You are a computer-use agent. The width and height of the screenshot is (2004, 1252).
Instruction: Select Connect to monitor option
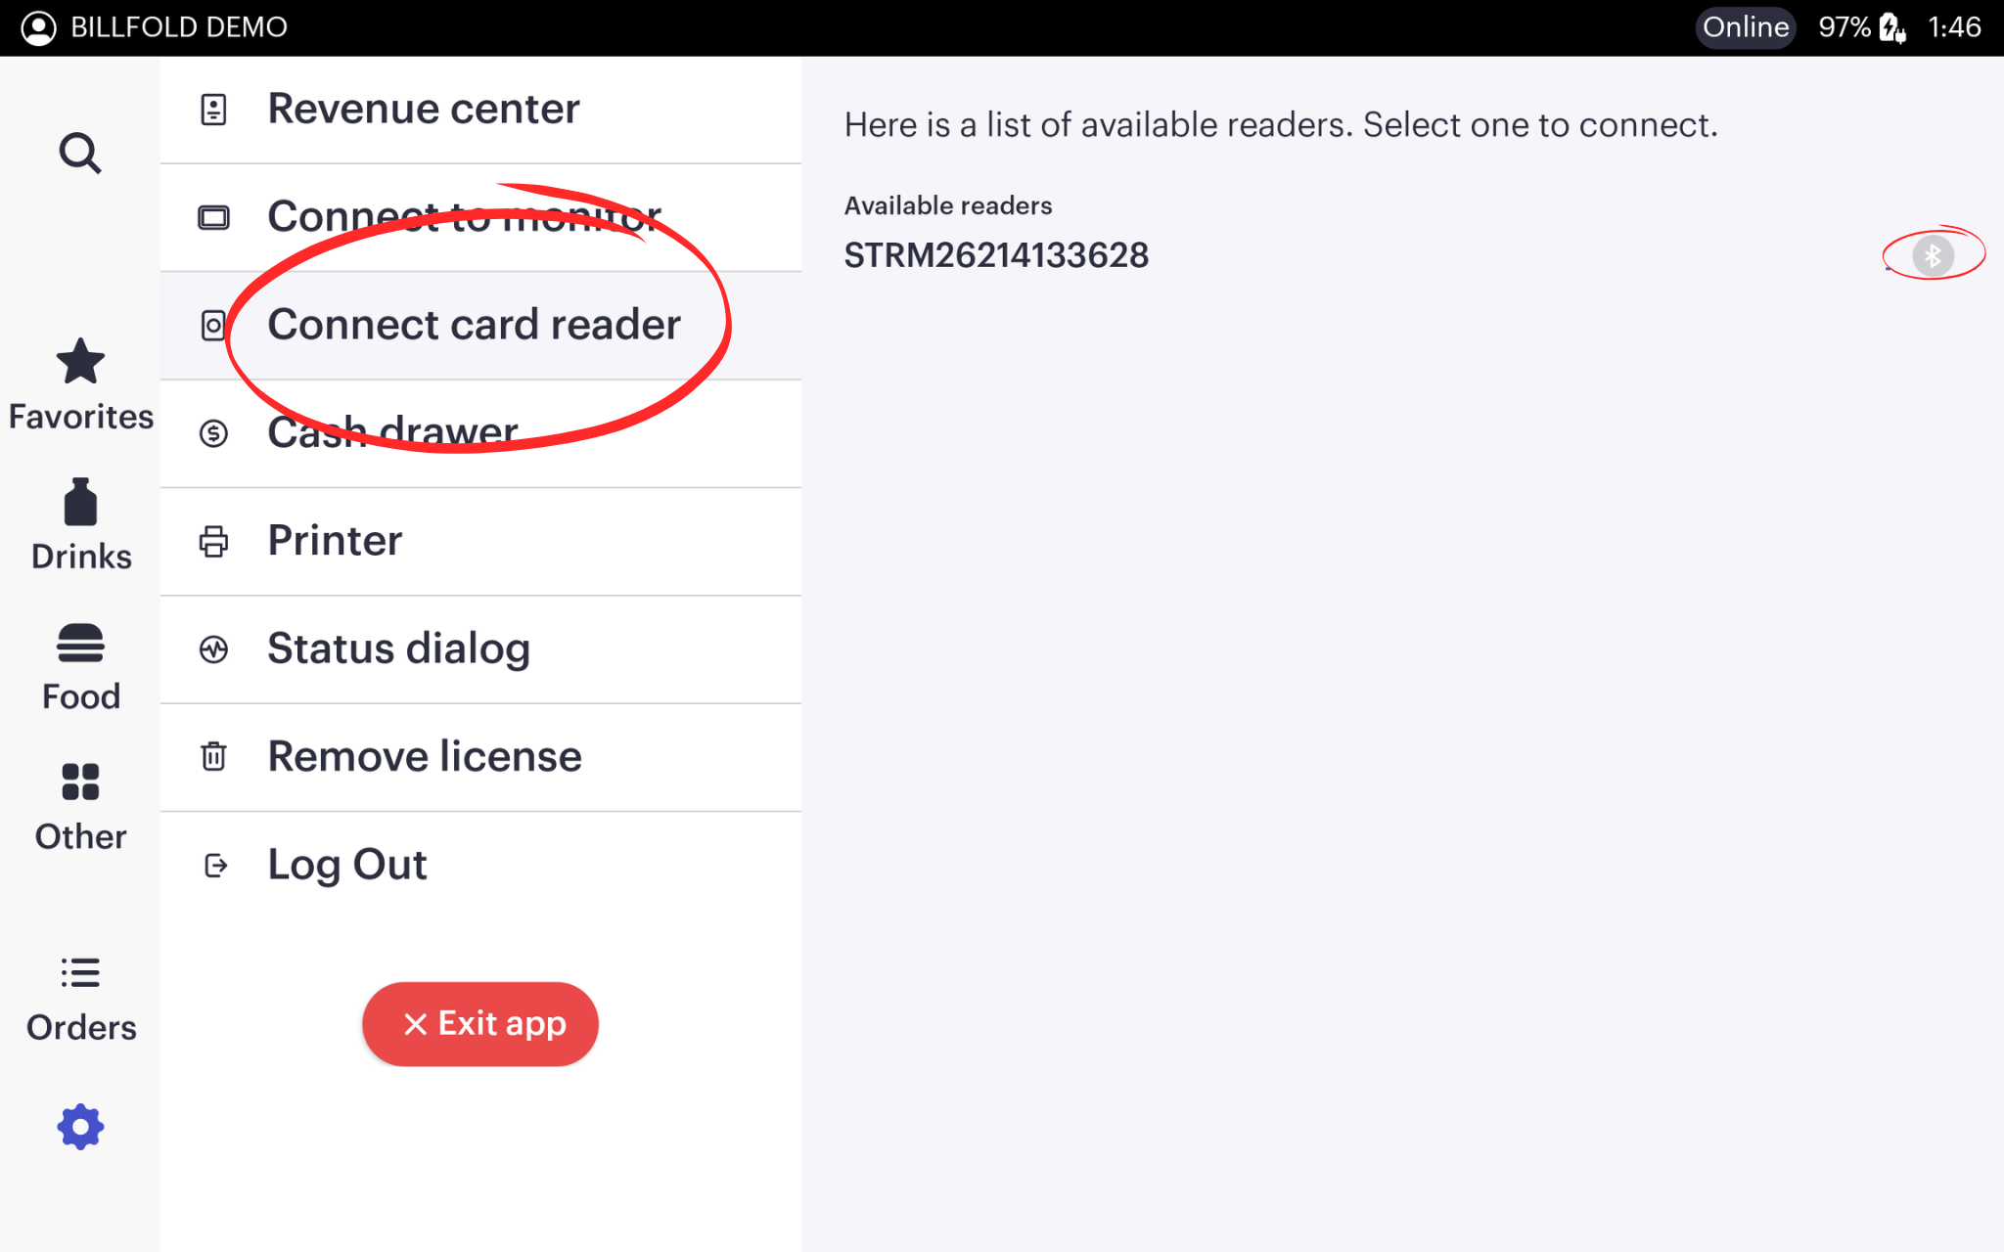464,217
